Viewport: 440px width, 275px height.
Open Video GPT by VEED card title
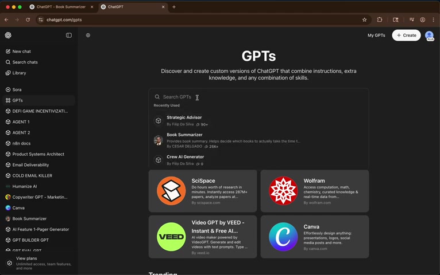pyautogui.click(x=218, y=227)
